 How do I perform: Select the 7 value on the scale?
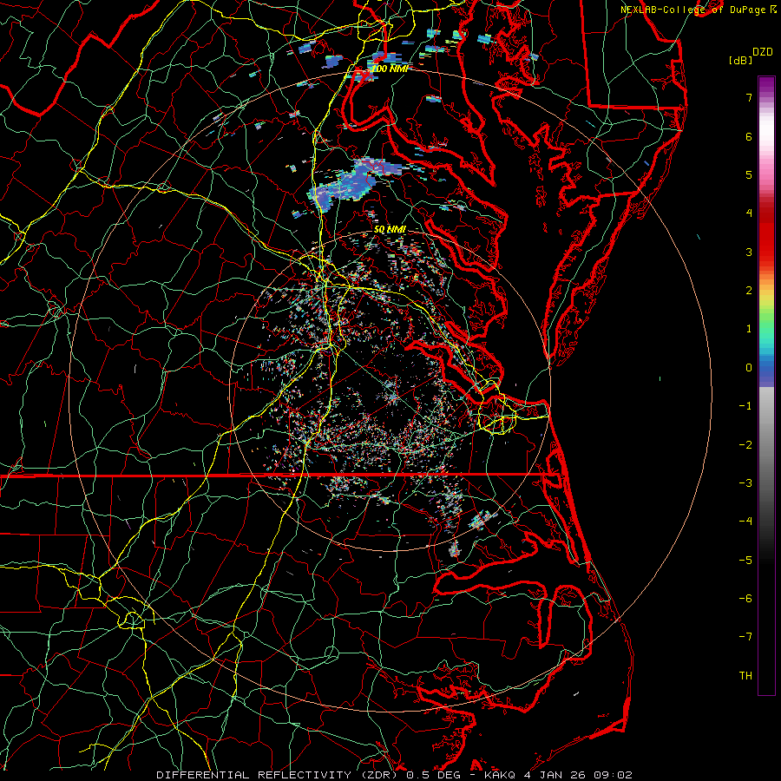click(x=749, y=97)
